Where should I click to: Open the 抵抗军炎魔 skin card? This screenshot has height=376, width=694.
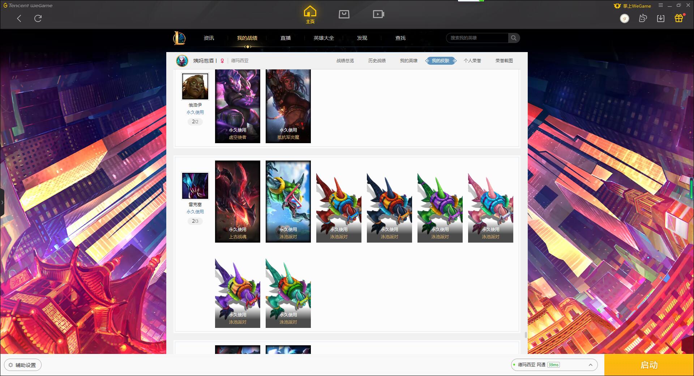288,106
